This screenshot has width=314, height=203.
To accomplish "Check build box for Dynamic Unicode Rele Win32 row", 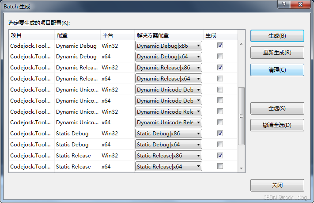I will [x=220, y=111].
